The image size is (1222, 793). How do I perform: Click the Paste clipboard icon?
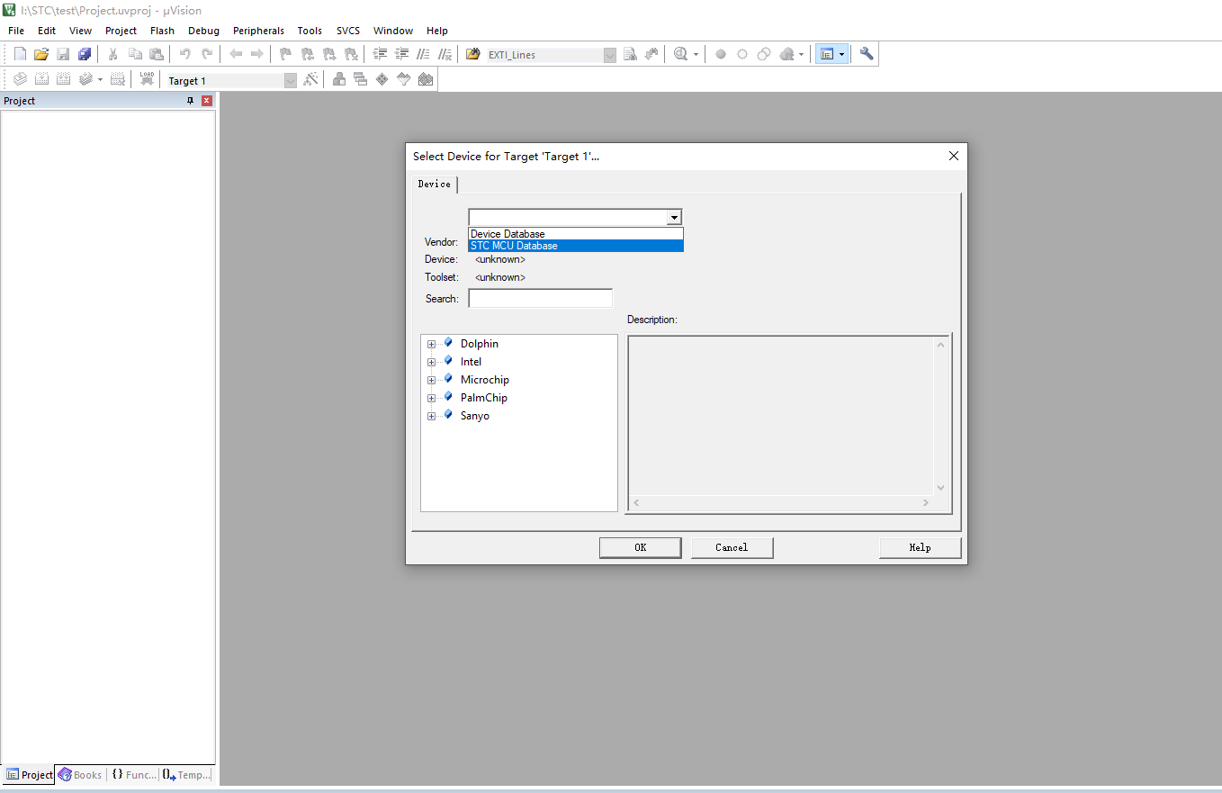pyautogui.click(x=157, y=54)
